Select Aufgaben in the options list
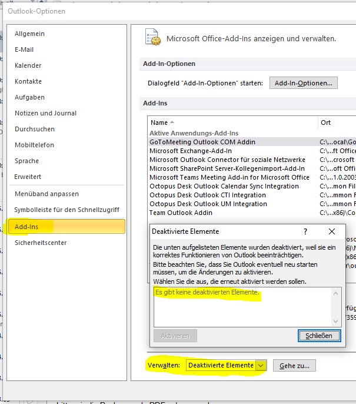This screenshot has height=404, width=356. [x=29, y=97]
